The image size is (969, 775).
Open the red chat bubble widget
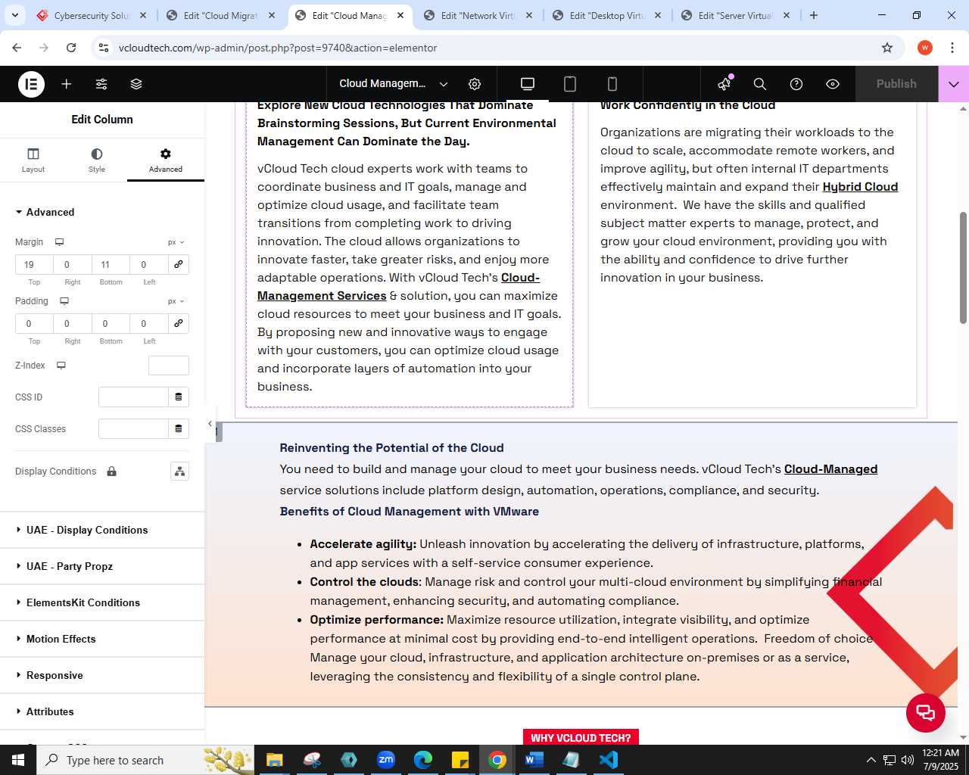click(926, 712)
